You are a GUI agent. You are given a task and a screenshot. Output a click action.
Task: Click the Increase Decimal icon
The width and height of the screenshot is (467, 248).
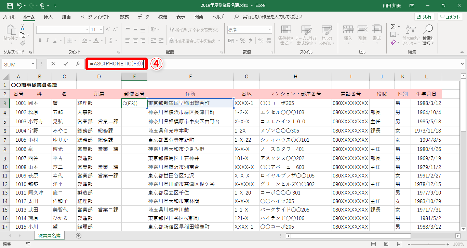261,41
